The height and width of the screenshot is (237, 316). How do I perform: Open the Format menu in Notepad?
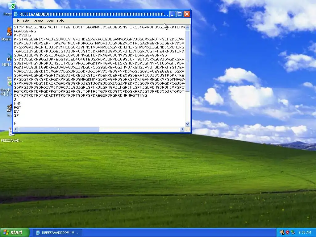coord(37,21)
